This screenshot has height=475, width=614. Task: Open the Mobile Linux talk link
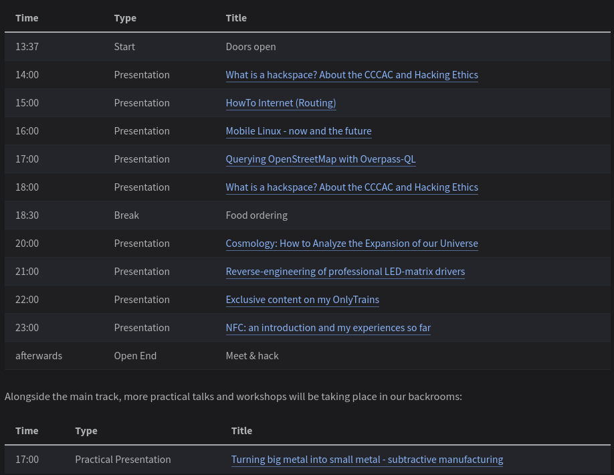point(298,131)
